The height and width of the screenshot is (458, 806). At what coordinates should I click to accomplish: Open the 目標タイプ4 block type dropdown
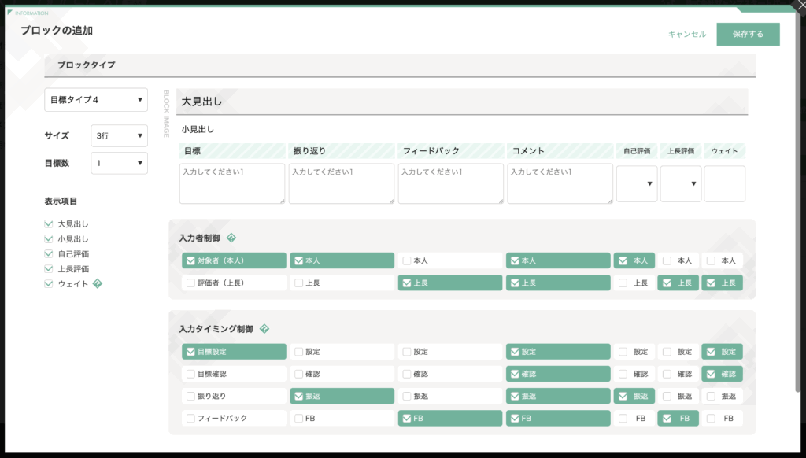(96, 100)
